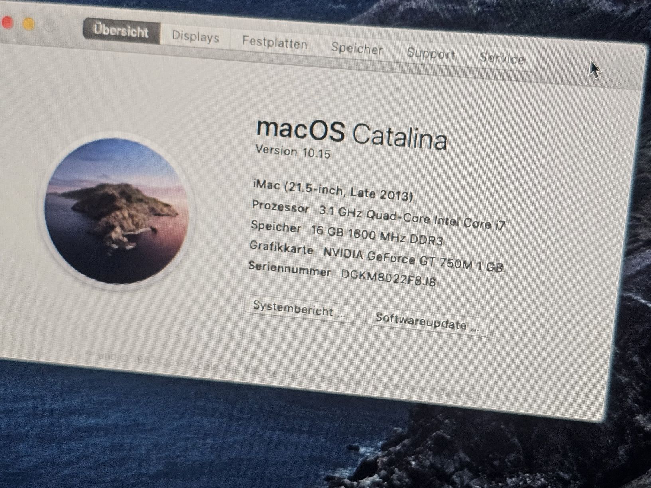Click the Seriennummer label
Viewport: 651px width, 488px height.
point(290,269)
